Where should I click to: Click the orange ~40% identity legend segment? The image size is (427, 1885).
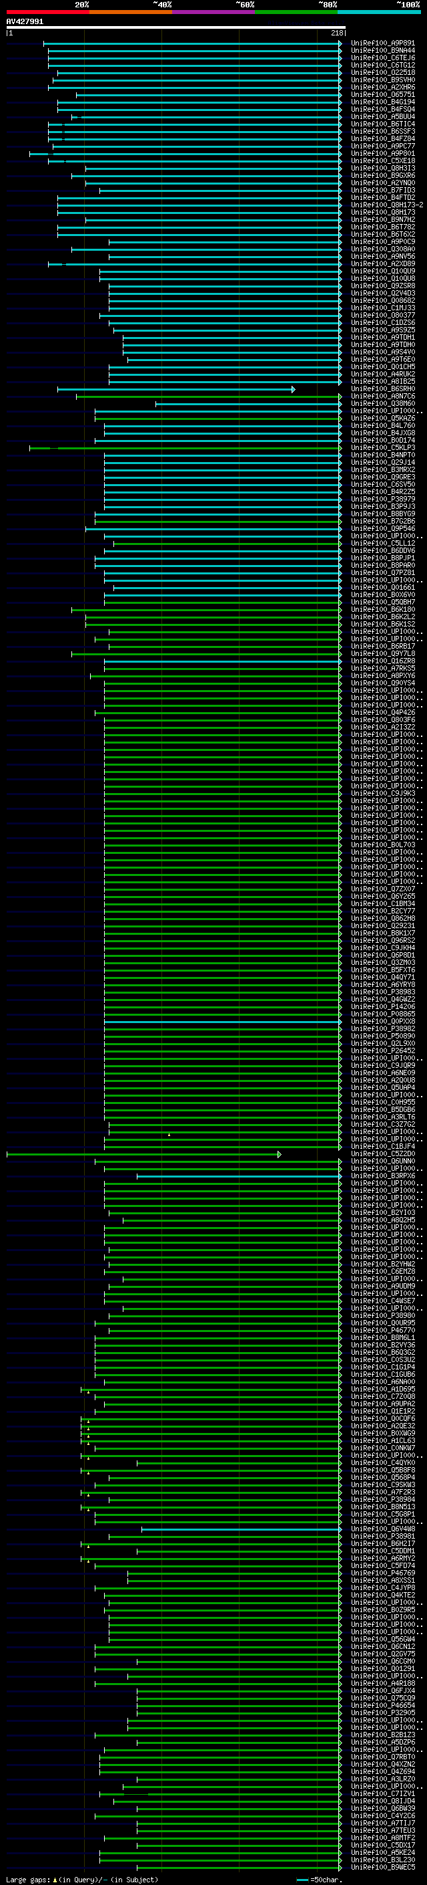pyautogui.click(x=131, y=12)
